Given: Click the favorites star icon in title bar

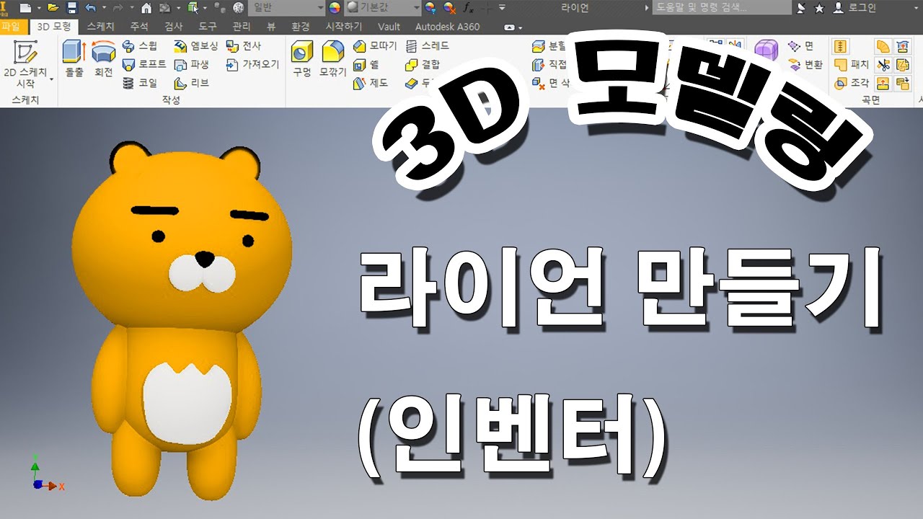Looking at the screenshot, I should 819,8.
